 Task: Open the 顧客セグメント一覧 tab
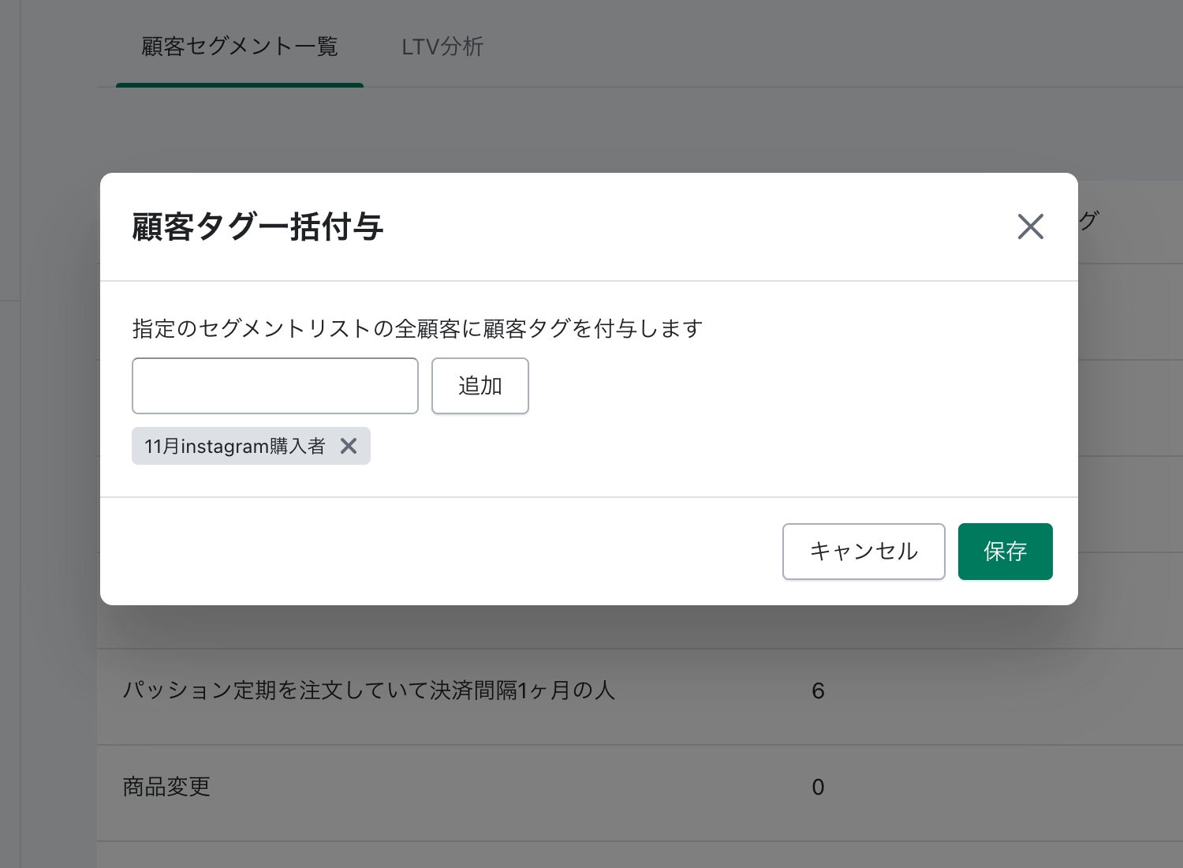tap(239, 47)
